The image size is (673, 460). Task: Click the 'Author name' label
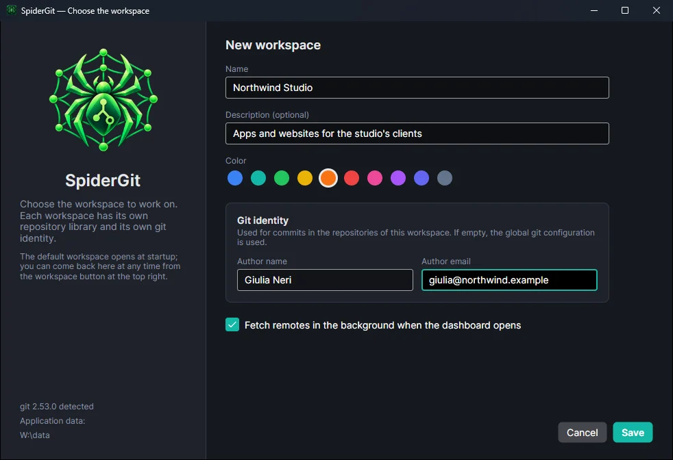[x=262, y=261]
